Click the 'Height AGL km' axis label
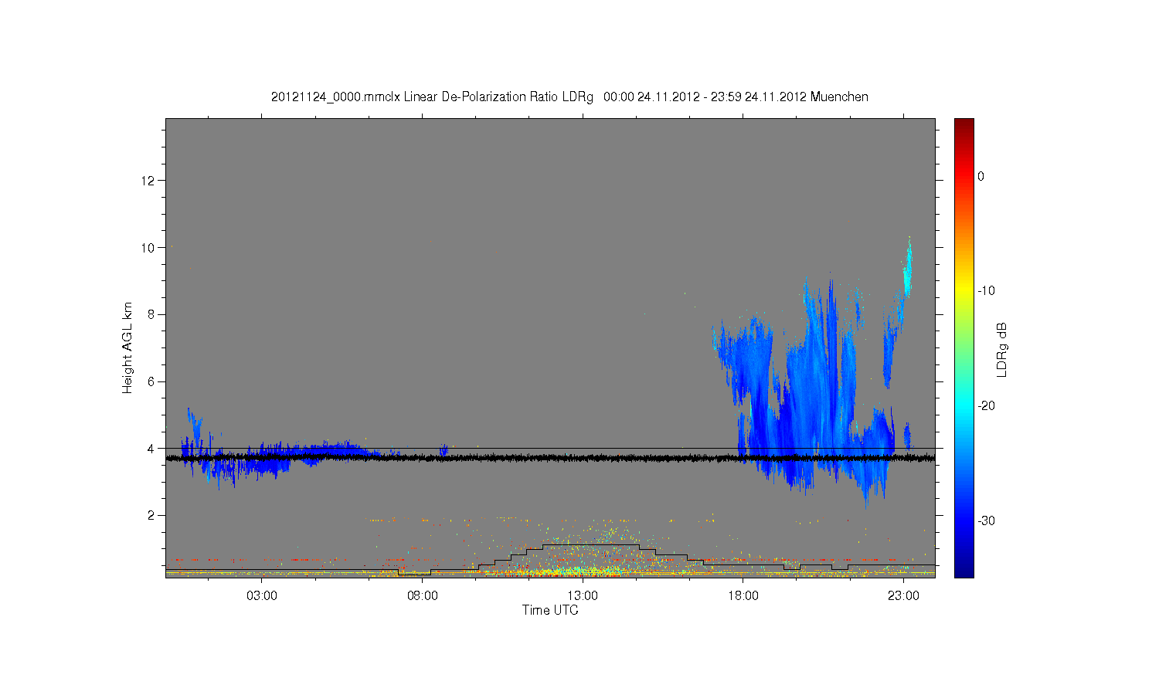The height and width of the screenshot is (695, 1159). [127, 347]
